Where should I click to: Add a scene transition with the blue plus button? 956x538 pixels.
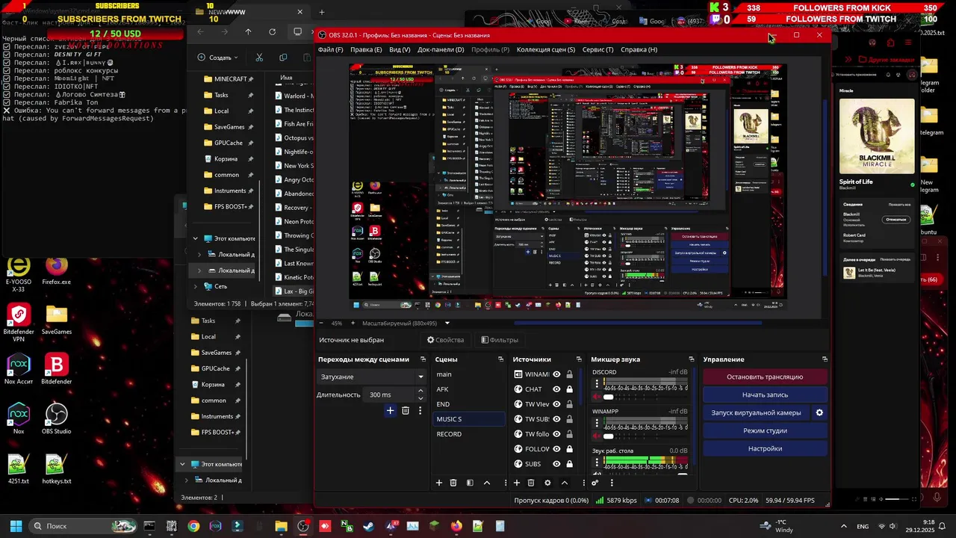[x=390, y=410]
